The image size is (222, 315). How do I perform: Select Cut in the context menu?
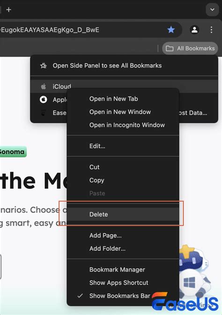[x=123, y=167]
